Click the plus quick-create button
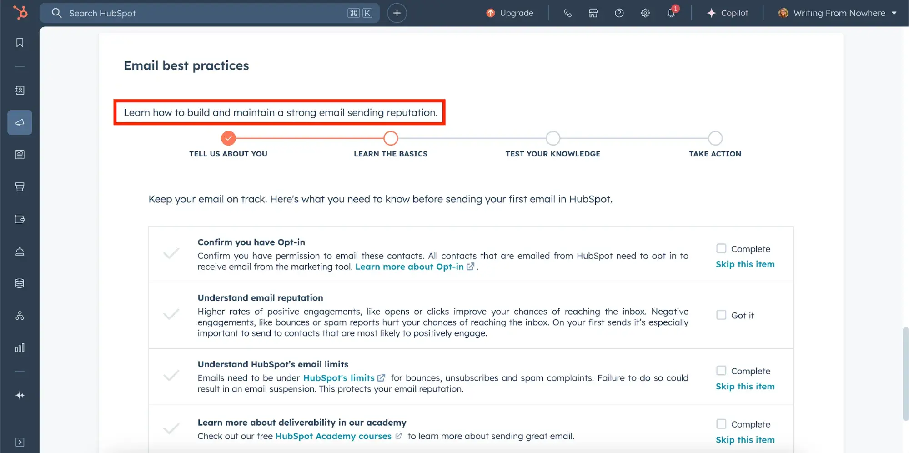This screenshot has width=909, height=453. tap(397, 13)
